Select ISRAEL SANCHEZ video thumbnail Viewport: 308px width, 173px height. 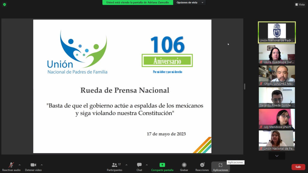click(277, 75)
